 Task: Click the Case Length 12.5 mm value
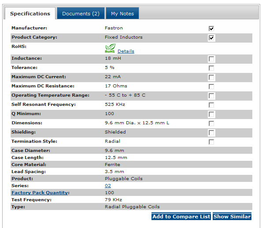pyautogui.click(x=116, y=158)
